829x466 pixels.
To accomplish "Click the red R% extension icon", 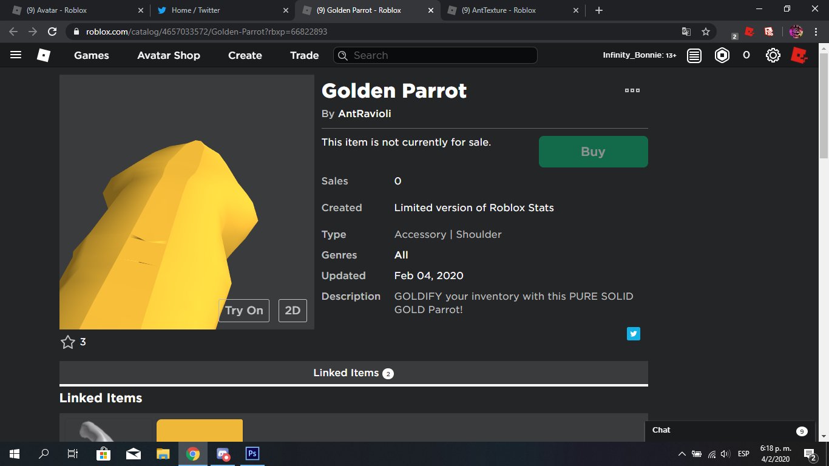I will [x=769, y=32].
